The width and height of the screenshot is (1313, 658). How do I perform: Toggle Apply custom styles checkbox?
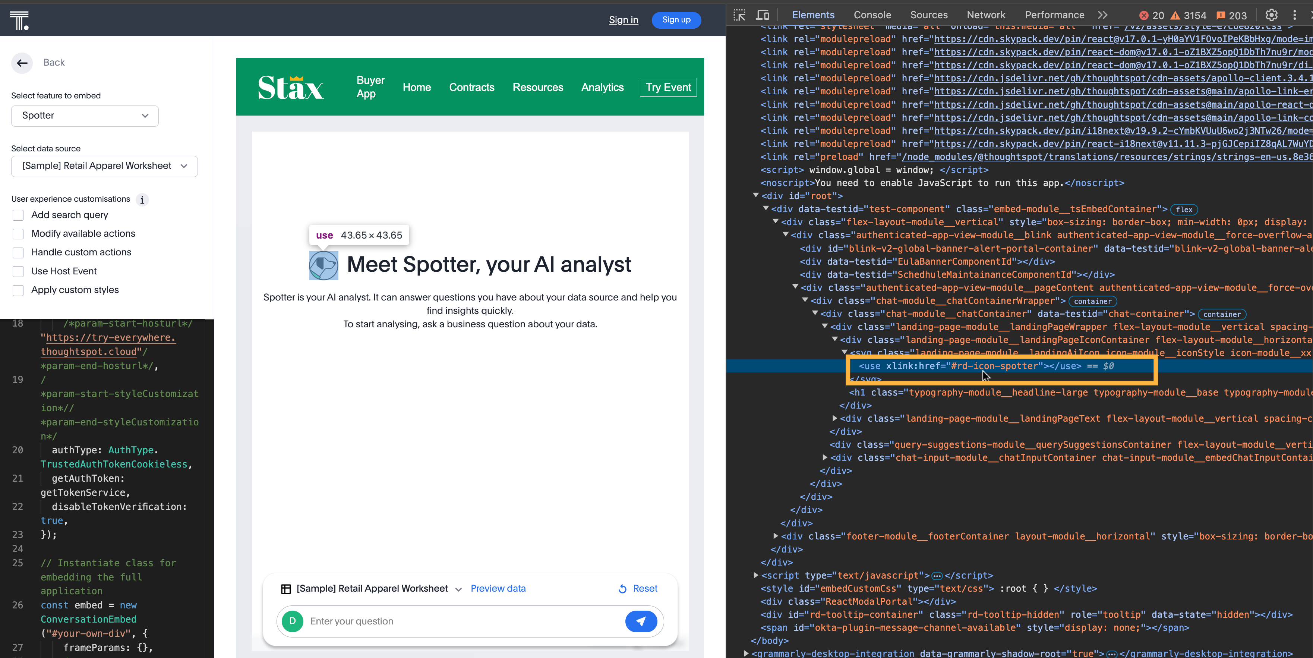(18, 290)
